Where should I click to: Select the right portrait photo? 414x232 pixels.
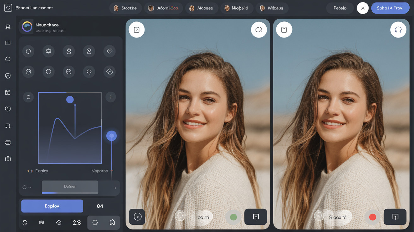[x=341, y=124]
